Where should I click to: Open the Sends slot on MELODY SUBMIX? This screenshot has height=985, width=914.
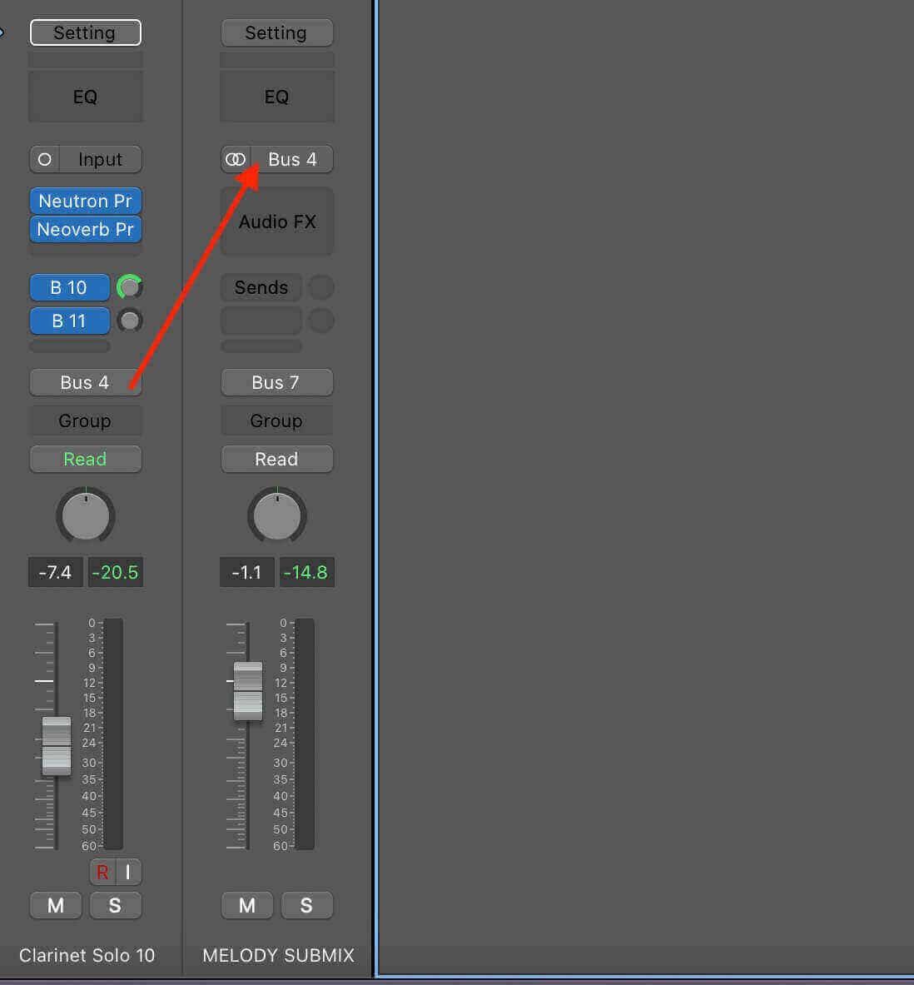coord(261,288)
